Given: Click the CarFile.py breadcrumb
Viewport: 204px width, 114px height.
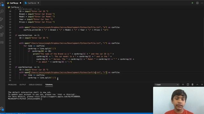Looking at the screenshot, I should pyautogui.click(x=15, y=7).
